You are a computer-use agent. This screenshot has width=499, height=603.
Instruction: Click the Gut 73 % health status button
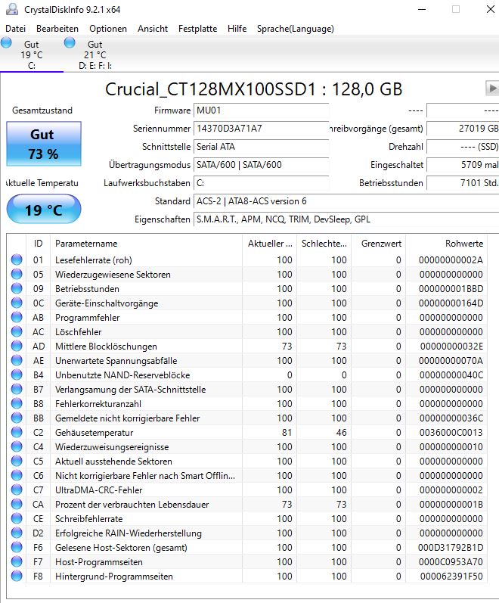[44, 144]
